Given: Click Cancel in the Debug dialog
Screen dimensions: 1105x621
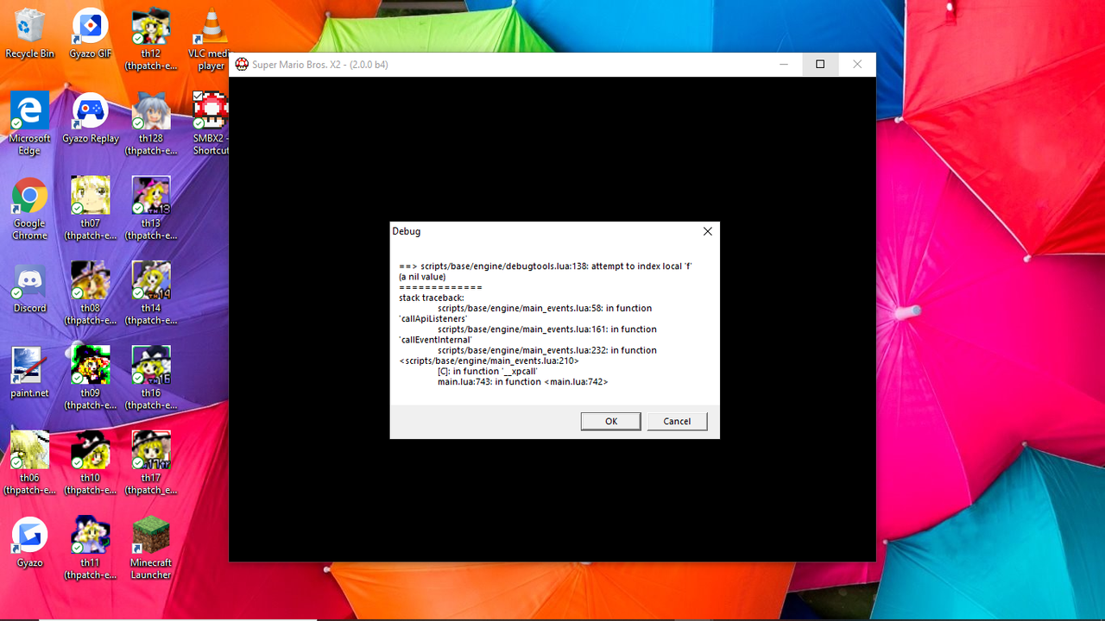Looking at the screenshot, I should point(677,421).
